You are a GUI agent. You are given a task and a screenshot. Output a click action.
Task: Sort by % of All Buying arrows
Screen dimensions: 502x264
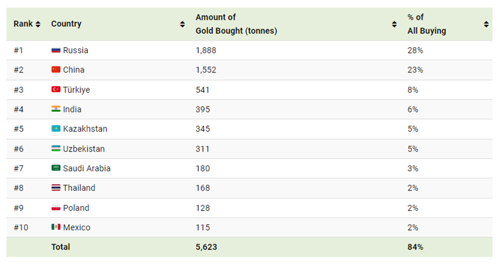tap(486, 24)
